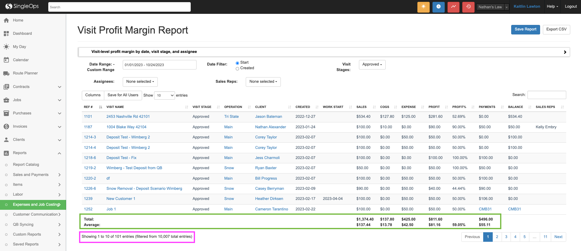Click the red history clock icon
Screen dimensions: 581x251
click(x=468, y=7)
